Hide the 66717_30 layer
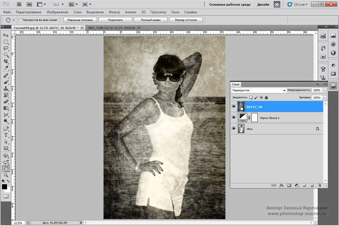This screenshot has width=339, height=226. click(x=234, y=107)
